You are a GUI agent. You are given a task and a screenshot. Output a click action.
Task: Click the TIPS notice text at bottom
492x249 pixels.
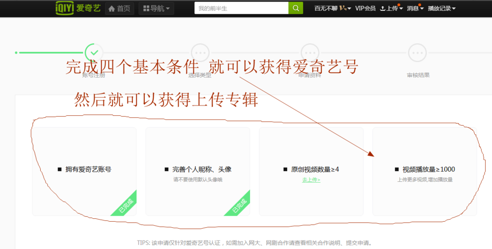tap(255, 243)
